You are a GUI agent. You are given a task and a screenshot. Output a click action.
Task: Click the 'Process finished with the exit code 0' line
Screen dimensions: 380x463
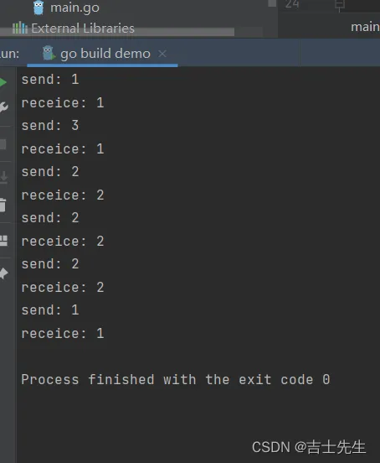coord(176,380)
